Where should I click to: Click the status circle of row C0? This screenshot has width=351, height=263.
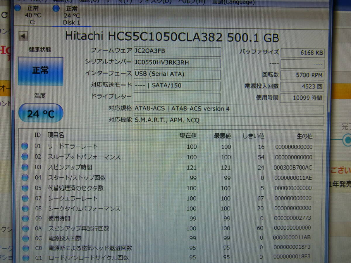[x=26, y=248]
